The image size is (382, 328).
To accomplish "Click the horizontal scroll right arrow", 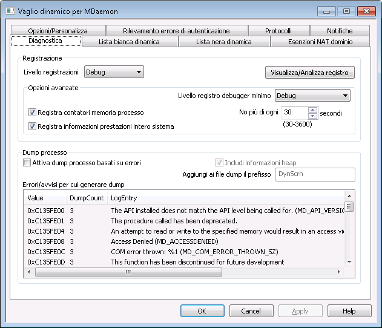I will pyautogui.click(x=338, y=272).
